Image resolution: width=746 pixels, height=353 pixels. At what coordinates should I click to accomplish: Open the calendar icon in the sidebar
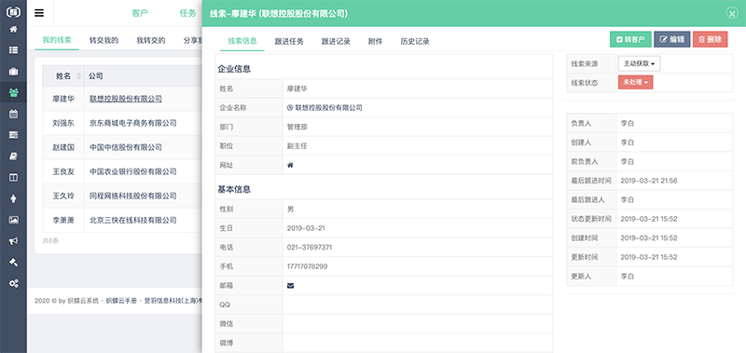[x=13, y=114]
